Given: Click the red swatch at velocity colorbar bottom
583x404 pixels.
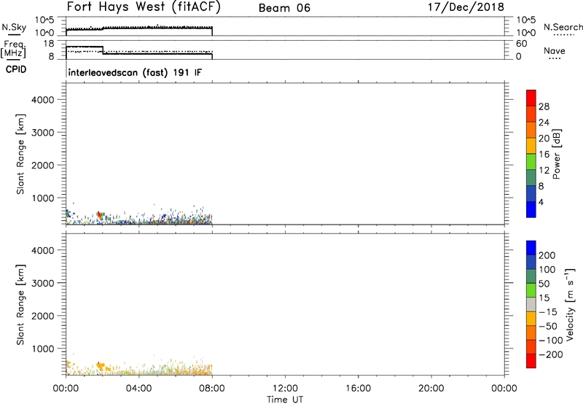Looking at the screenshot, I should [x=531, y=361].
